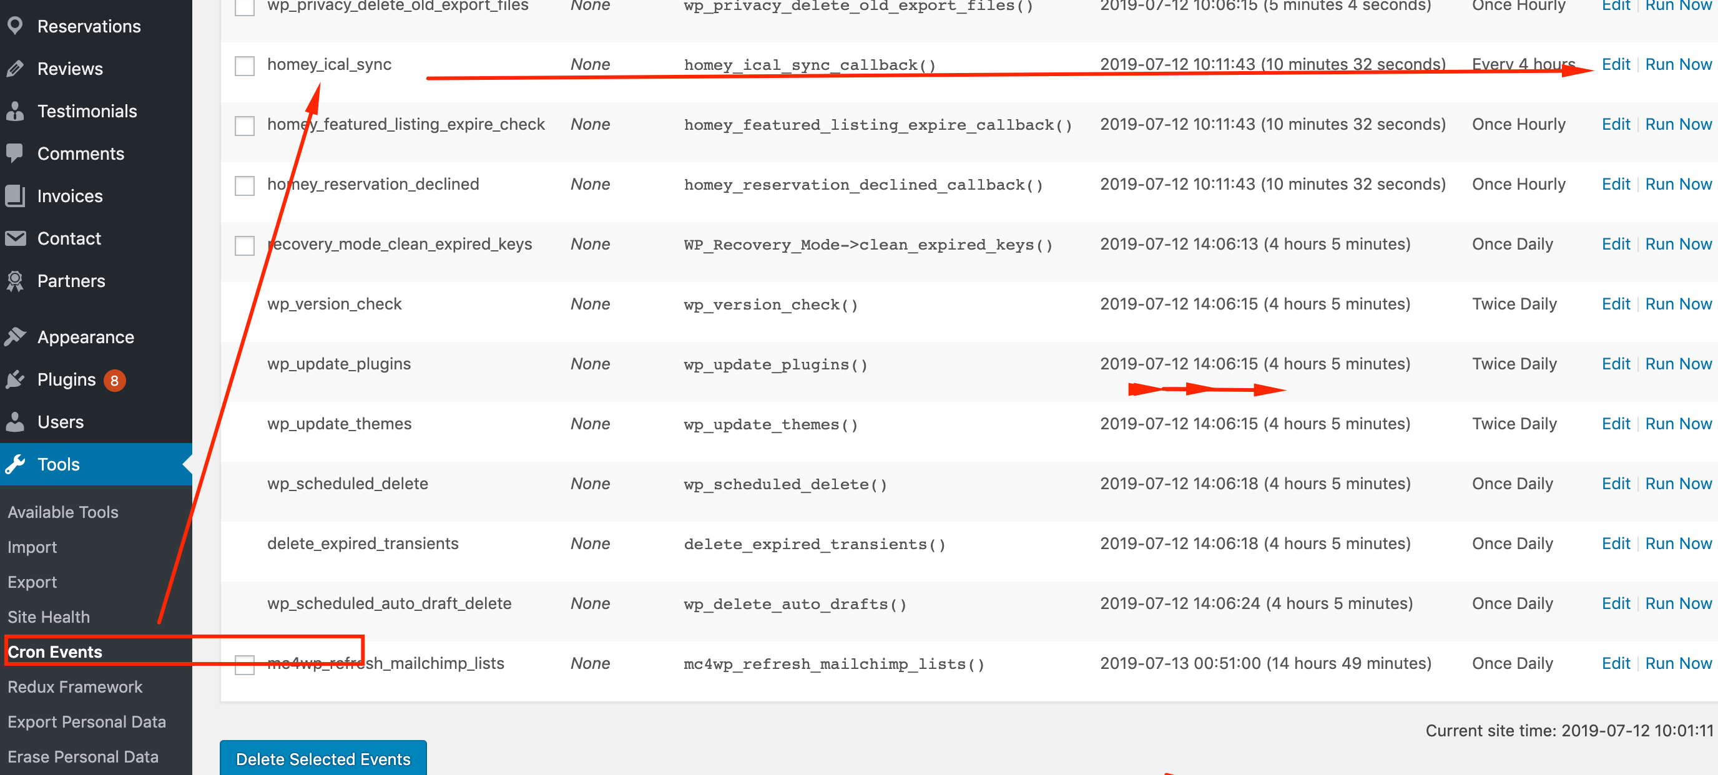Viewport: 1718px width, 775px height.
Task: Open Erase Personal Data page
Action: pyautogui.click(x=84, y=756)
